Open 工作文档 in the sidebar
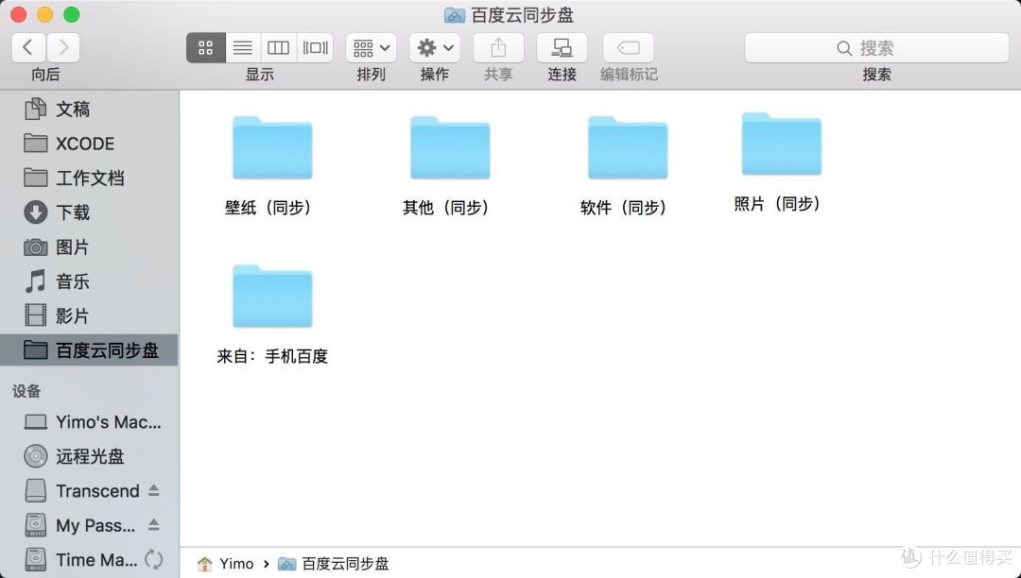The height and width of the screenshot is (578, 1021). 89,178
